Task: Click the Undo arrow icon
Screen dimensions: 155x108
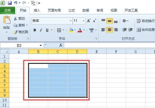Action: (16, 3)
